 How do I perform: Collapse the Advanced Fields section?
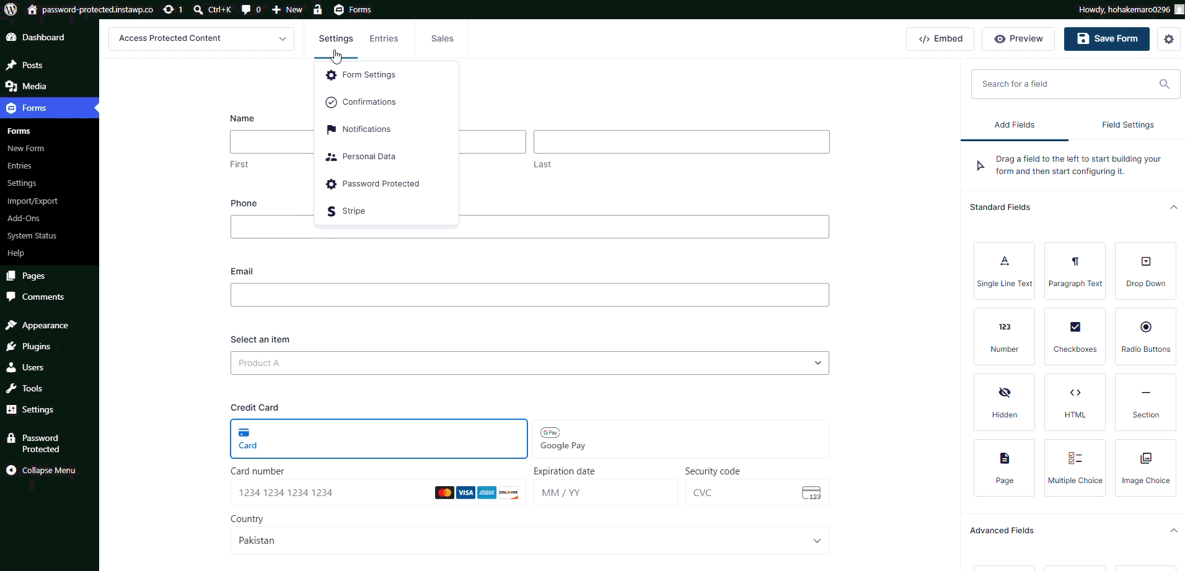point(1173,531)
